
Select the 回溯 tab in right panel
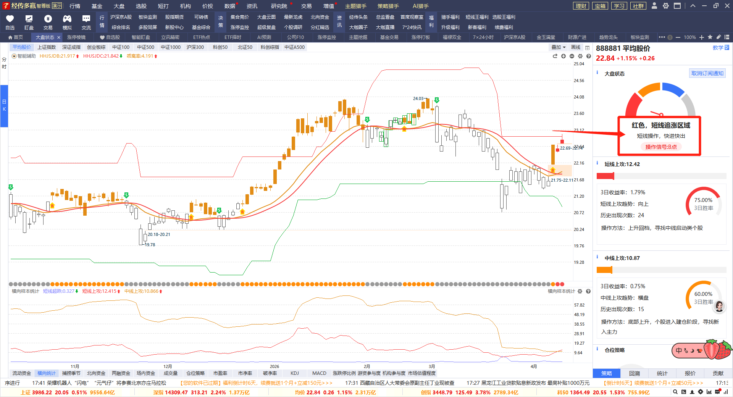[x=634, y=373]
